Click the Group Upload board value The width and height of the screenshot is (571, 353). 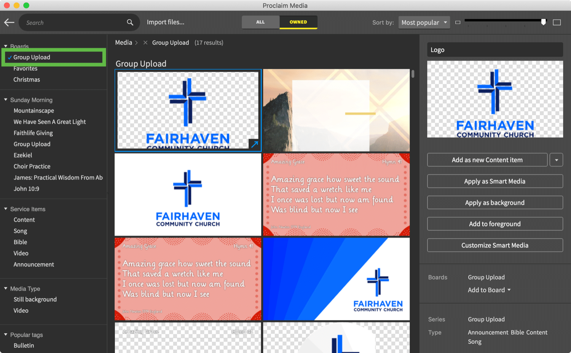[486, 277]
